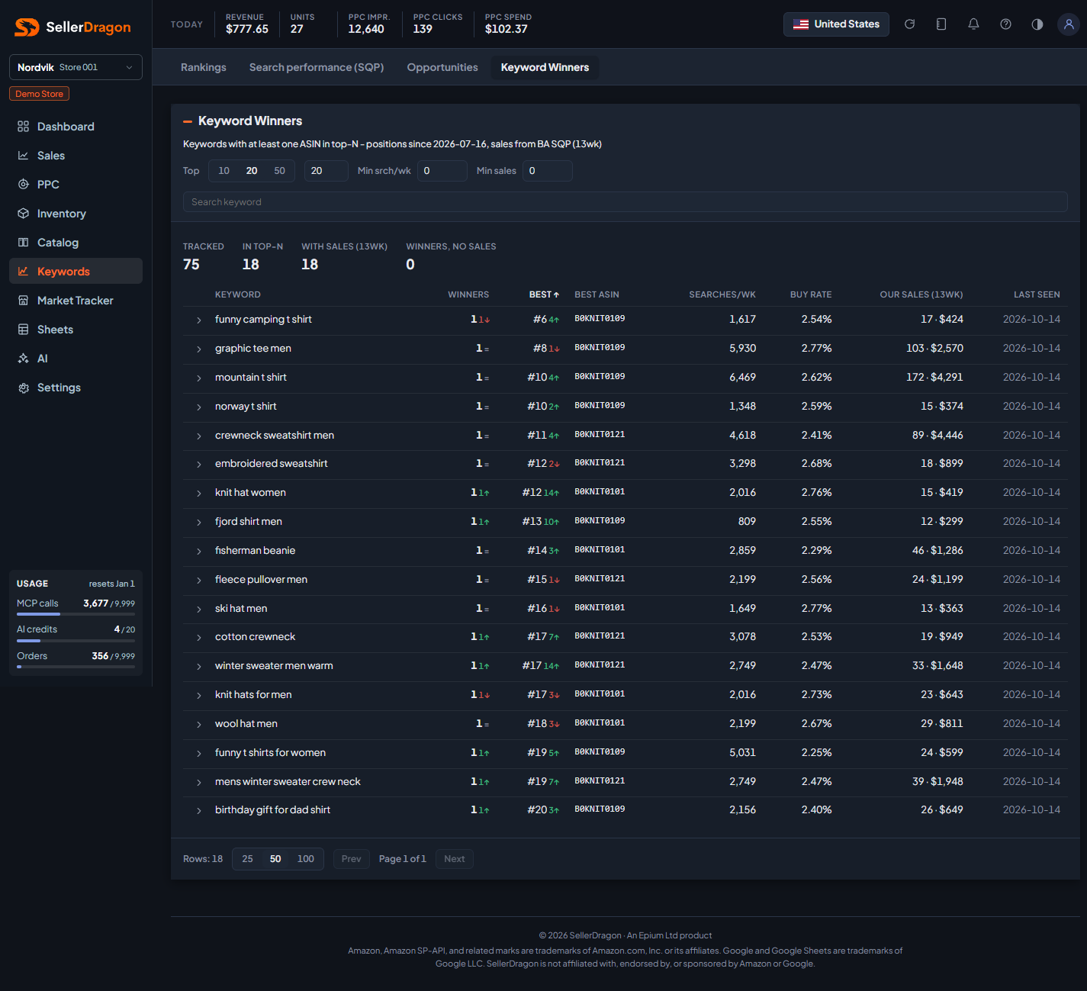Viewport: 1087px width, 991px height.
Task: Go to Sales in the sidebar
Action: pyautogui.click(x=76, y=156)
